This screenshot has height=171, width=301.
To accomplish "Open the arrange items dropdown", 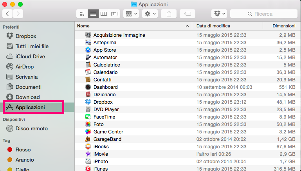I will tap(131, 14).
